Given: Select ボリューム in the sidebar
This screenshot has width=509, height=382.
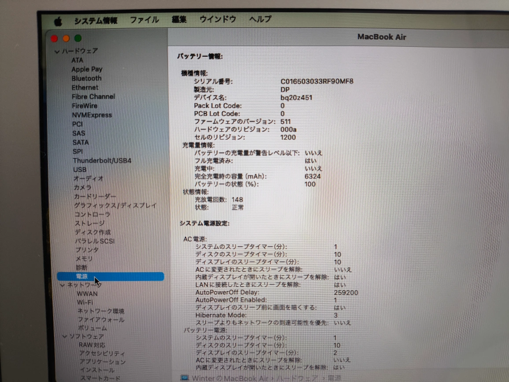Looking at the screenshot, I should (x=92, y=328).
